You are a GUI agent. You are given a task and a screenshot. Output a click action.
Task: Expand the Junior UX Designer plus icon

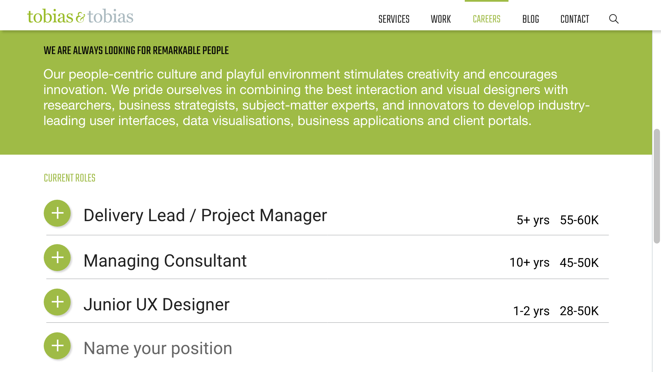[x=57, y=302]
